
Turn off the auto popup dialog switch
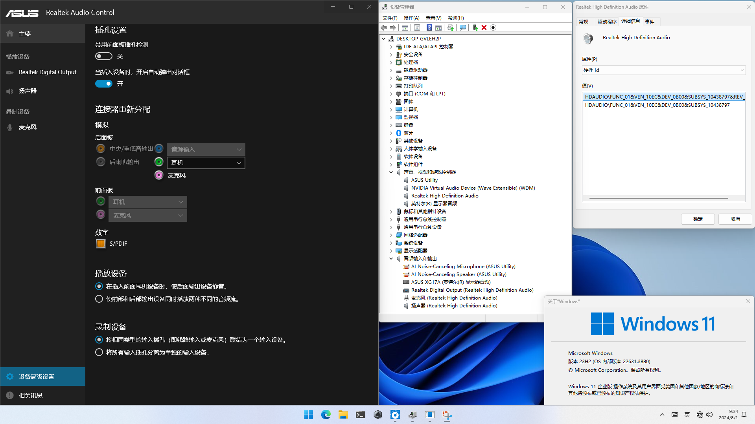[103, 84]
